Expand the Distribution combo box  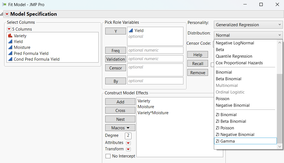pos(248,35)
